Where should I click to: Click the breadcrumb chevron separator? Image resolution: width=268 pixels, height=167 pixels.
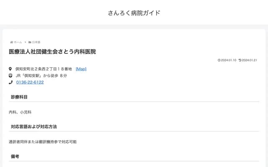pos(25,42)
